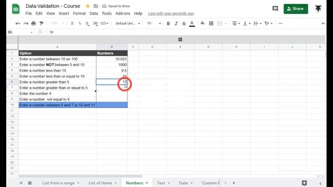
Task: Select the Paint format tool
Action: [x=42, y=23]
